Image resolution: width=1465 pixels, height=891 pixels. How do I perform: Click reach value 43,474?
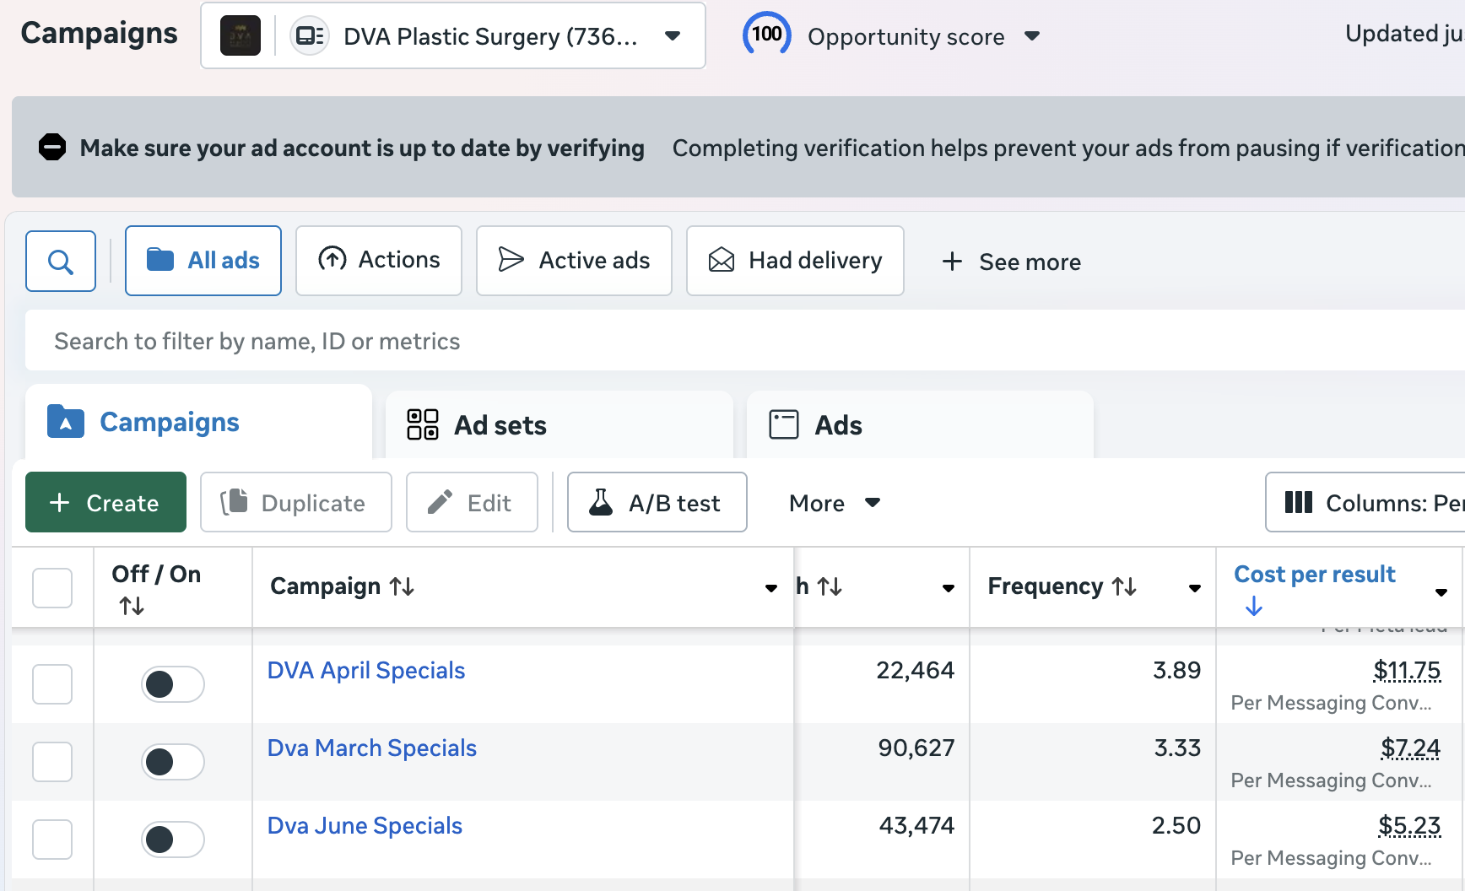coord(916,826)
